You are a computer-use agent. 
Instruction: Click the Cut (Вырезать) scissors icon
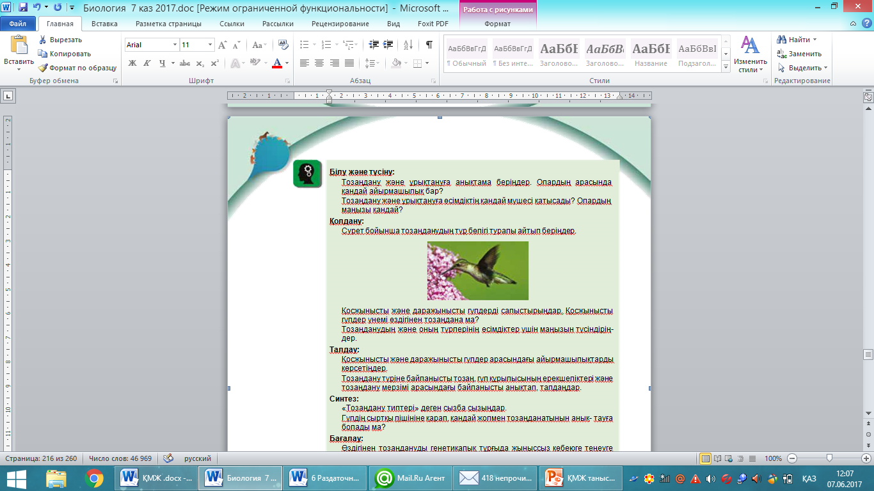click(43, 40)
